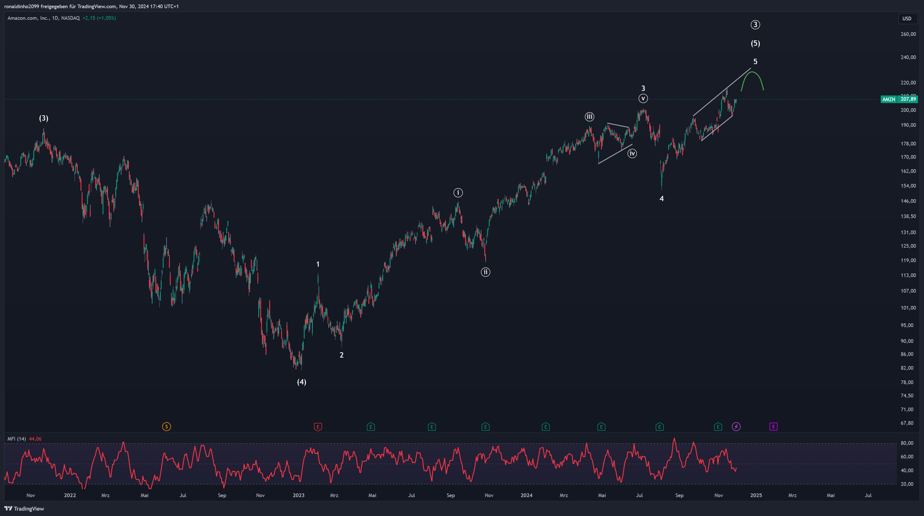This screenshot has width=924, height=516.
Task: Select the (5) wave label near top
Action: pyautogui.click(x=755, y=43)
